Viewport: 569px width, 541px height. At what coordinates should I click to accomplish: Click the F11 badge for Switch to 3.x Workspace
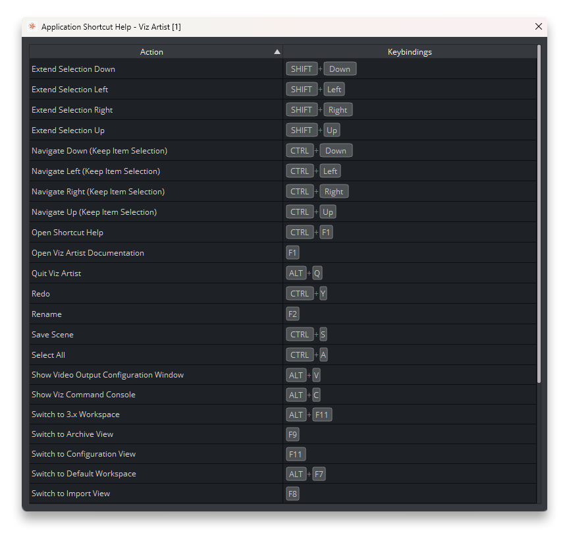pyautogui.click(x=322, y=414)
